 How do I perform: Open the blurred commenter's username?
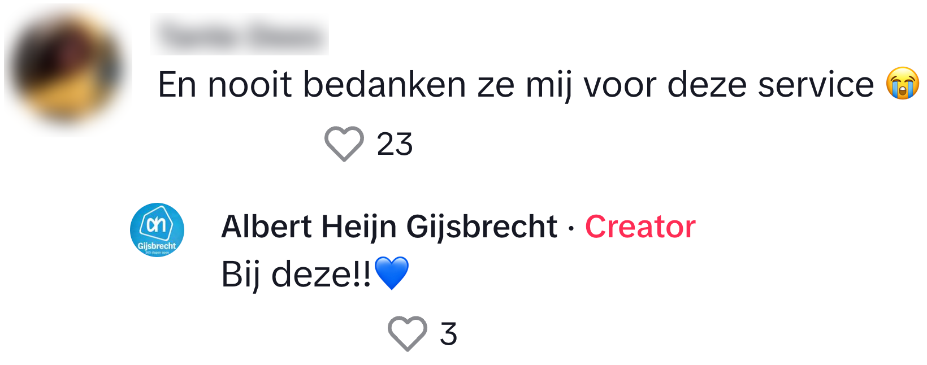(x=240, y=35)
